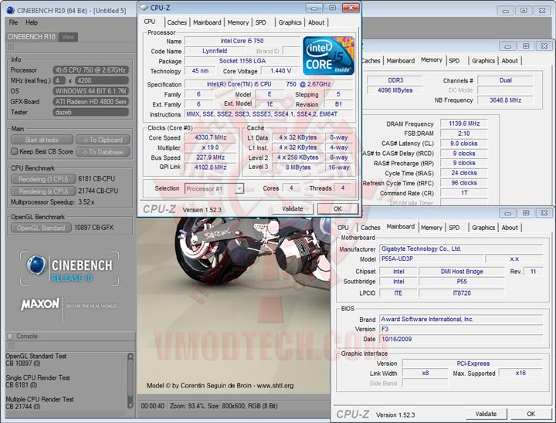Click Core Voltage value 1.440 V
The width and height of the screenshot is (556, 423).
pyautogui.click(x=280, y=71)
